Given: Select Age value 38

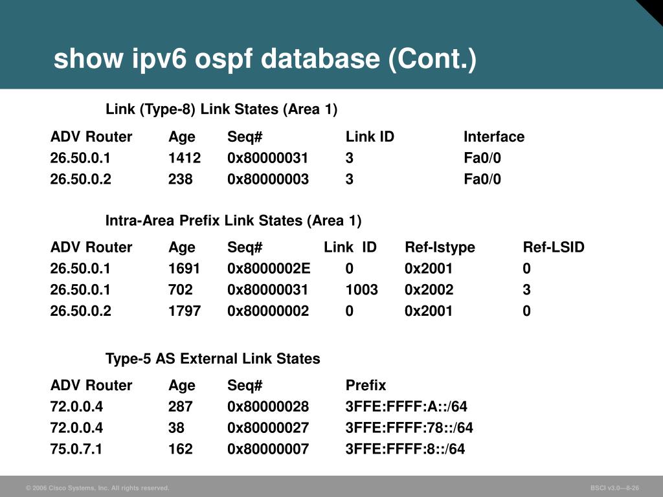Looking at the screenshot, I should click(176, 428).
